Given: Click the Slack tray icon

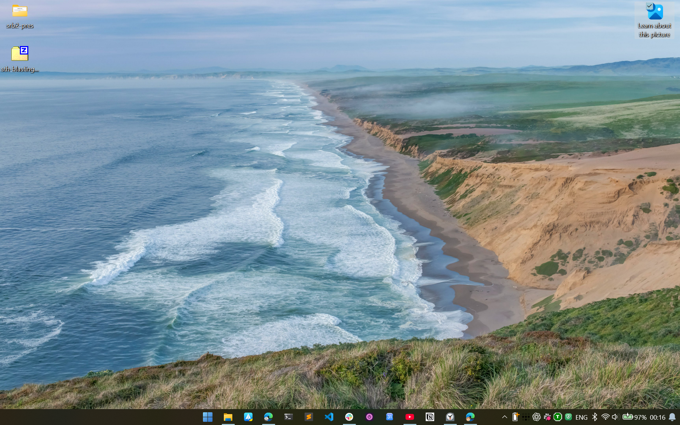Looking at the screenshot, I should tap(547, 417).
